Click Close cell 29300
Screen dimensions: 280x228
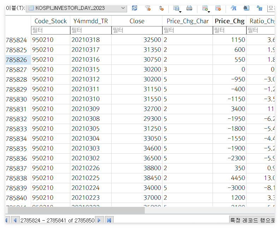137,119
